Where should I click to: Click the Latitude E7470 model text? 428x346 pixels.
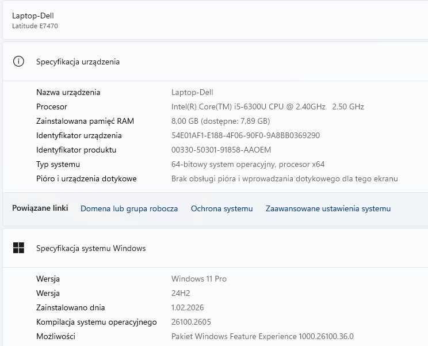[35, 26]
